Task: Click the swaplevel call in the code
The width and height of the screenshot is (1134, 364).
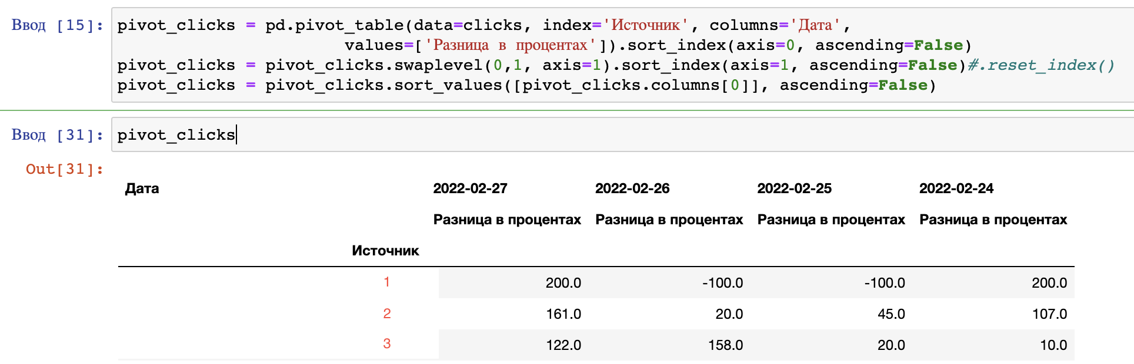Action: 438,65
